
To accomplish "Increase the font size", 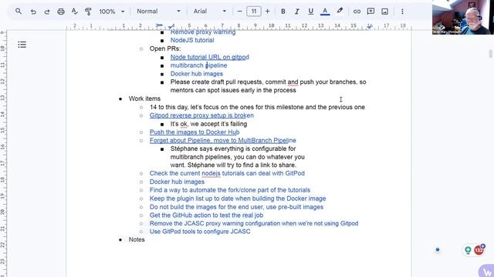I will (268, 12).
